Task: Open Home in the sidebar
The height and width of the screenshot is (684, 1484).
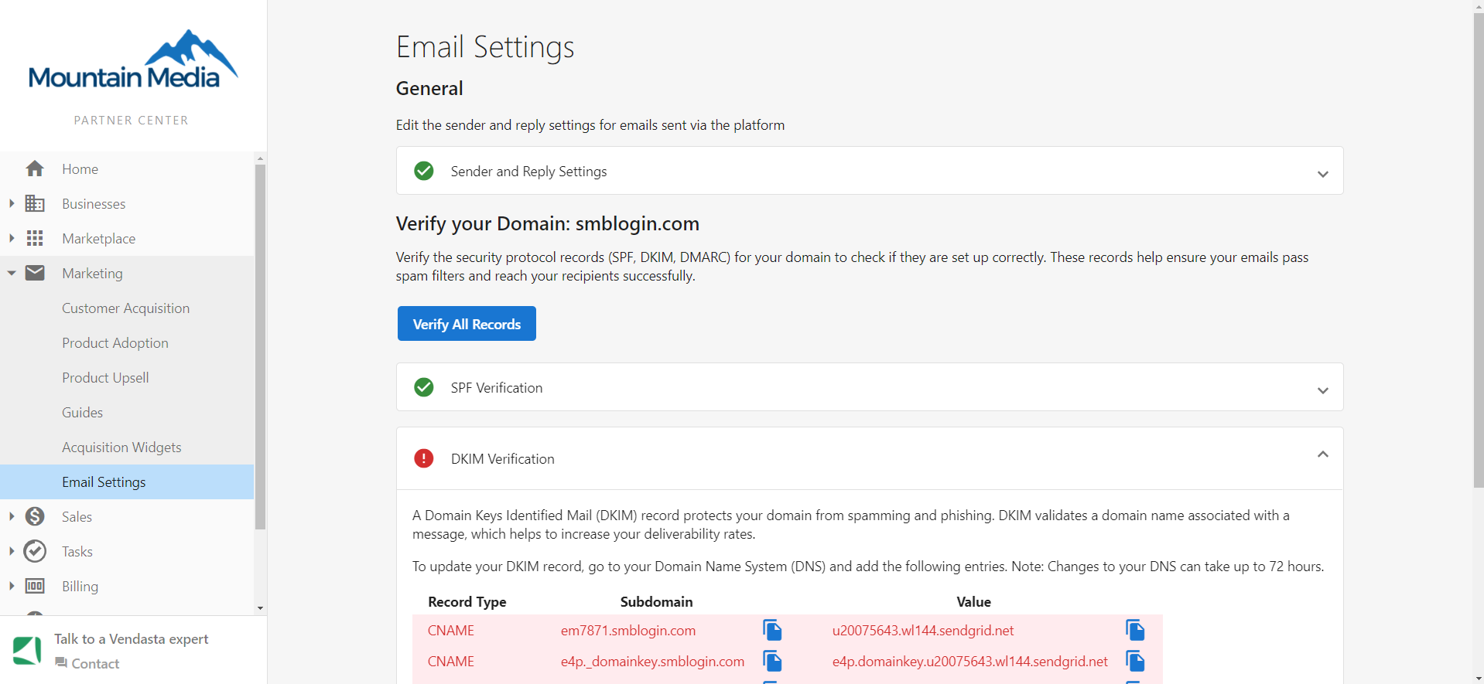Action: [x=127, y=168]
